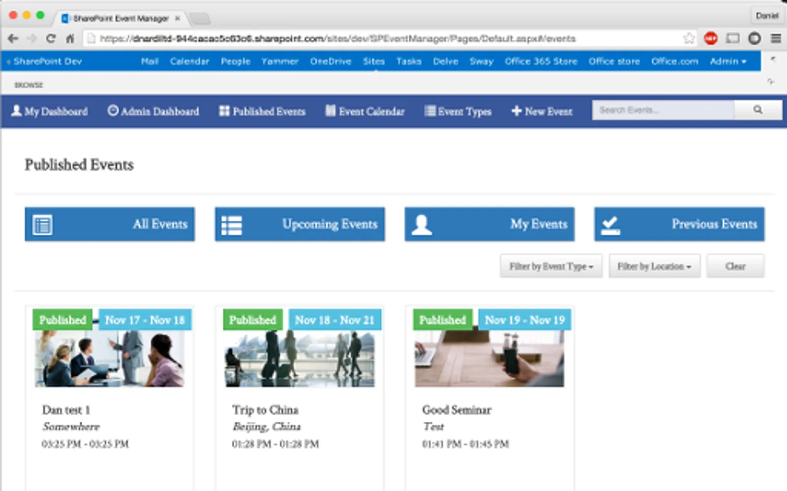Open Calendar in the SharePoint top bar
This screenshot has height=491, width=787.
point(189,61)
